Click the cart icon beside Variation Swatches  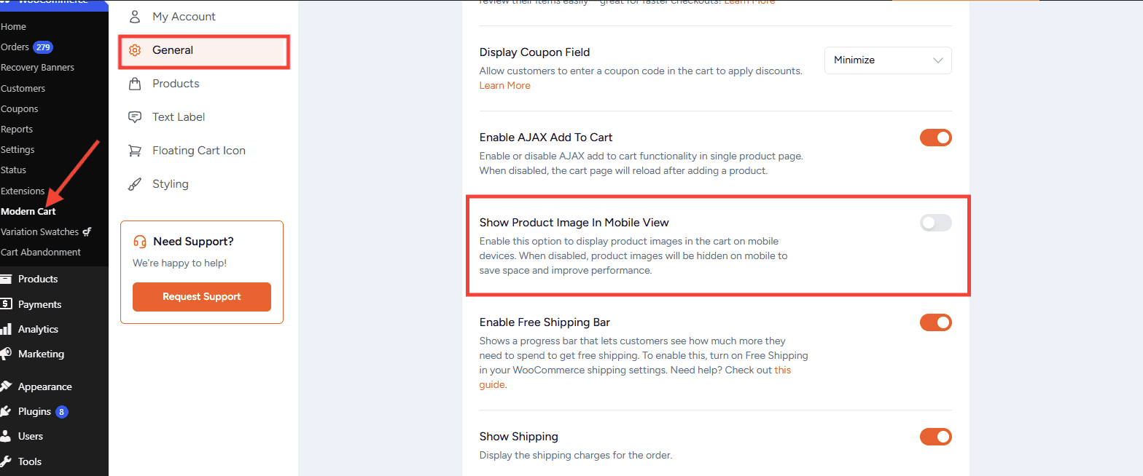click(x=87, y=231)
